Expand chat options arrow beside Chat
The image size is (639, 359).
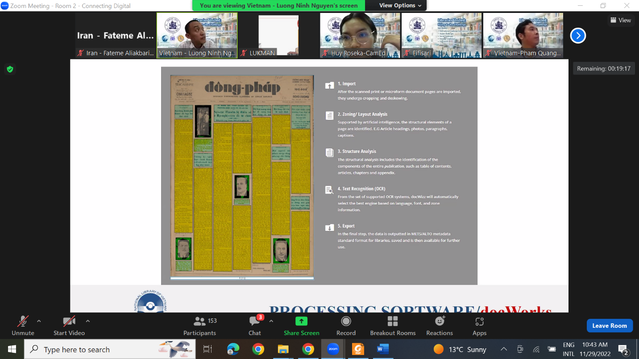coord(271,321)
